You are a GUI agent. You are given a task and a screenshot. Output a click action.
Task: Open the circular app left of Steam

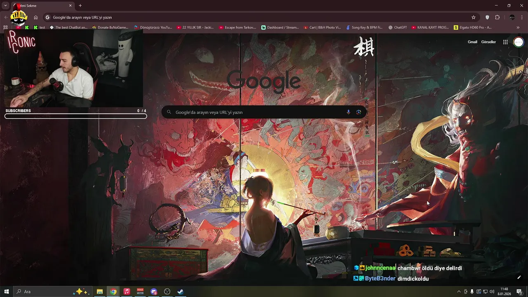coord(167,292)
